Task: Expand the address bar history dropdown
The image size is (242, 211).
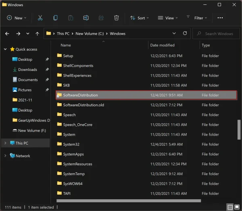Action: coord(174,33)
